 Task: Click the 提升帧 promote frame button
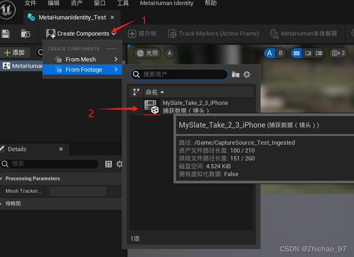pos(142,34)
